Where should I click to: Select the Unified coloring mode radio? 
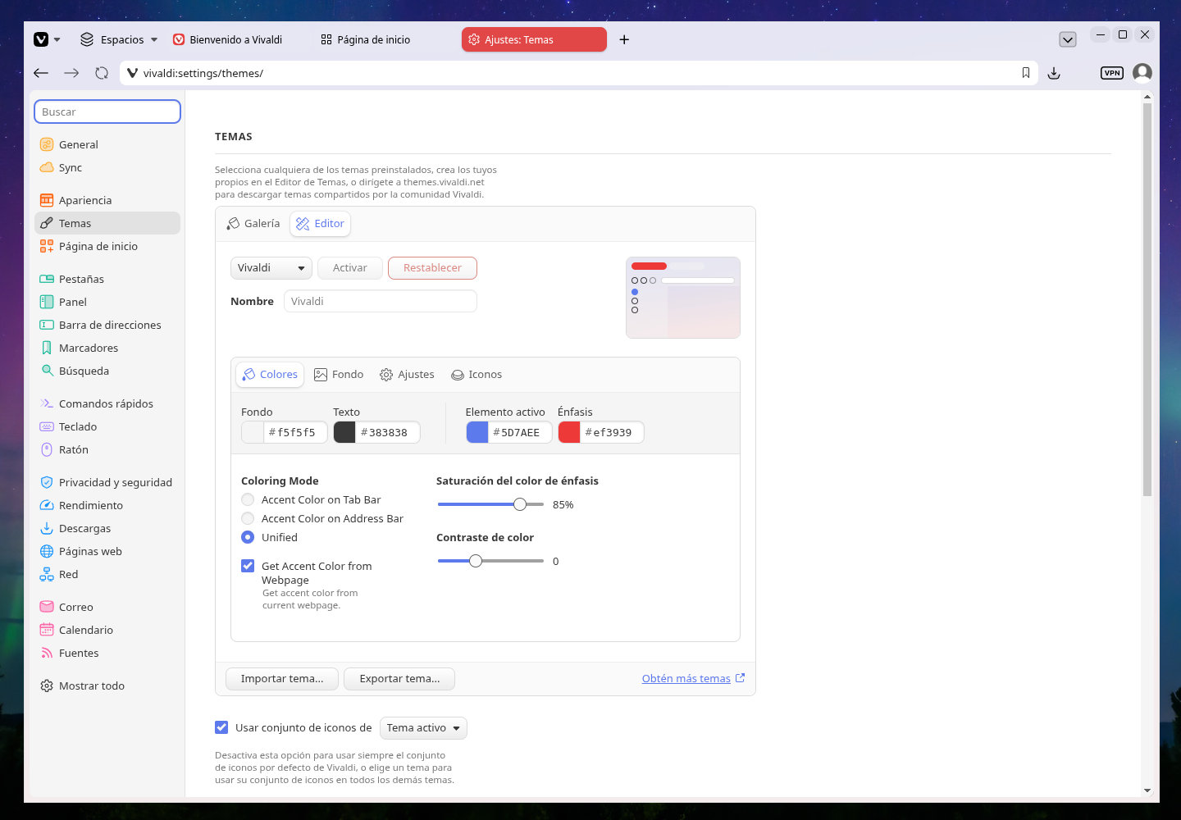click(248, 537)
